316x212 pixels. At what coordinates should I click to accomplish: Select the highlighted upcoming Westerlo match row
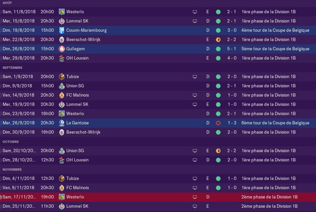pyautogui.click(x=158, y=197)
